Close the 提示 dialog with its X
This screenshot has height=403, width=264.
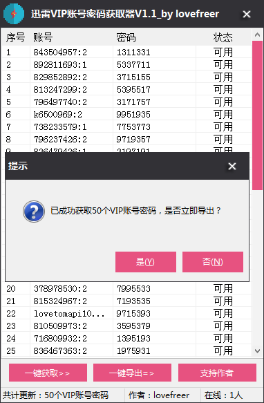tap(232, 167)
